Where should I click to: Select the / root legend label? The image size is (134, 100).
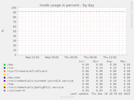[x=8, y=74]
